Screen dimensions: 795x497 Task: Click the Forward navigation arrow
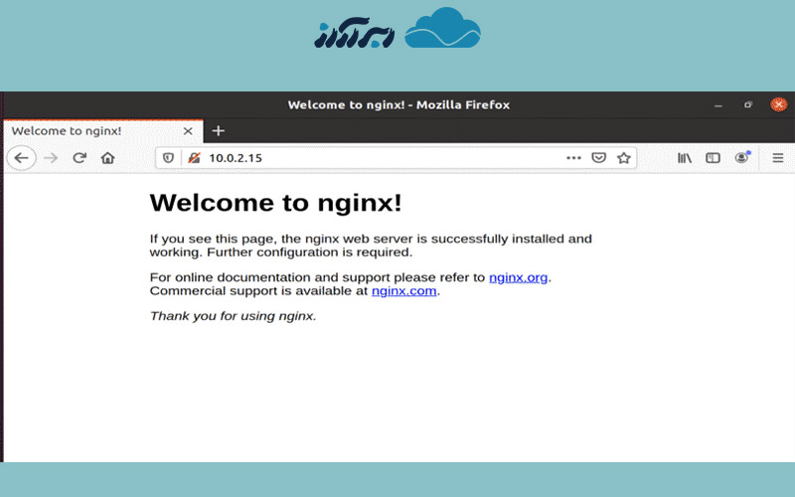point(51,158)
